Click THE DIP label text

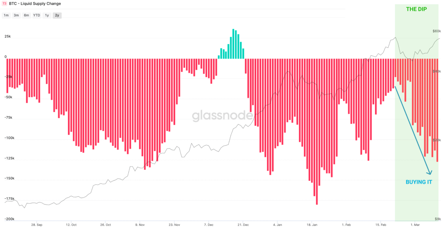pyautogui.click(x=416, y=9)
